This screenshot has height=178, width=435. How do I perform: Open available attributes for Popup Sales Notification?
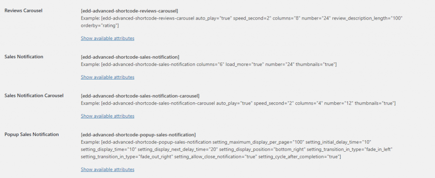pos(107,170)
